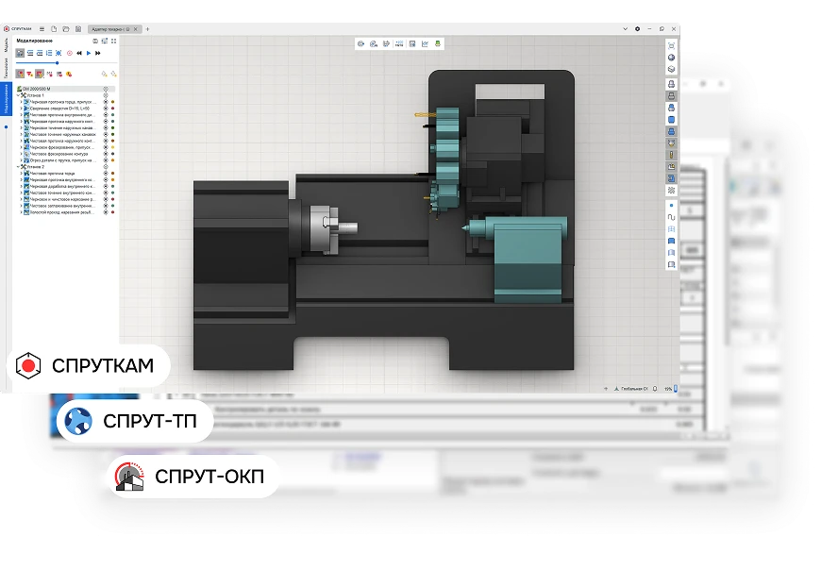The height and width of the screenshot is (570, 821).
Task: Toggle visibility eye for Установ 2
Action: [105, 167]
